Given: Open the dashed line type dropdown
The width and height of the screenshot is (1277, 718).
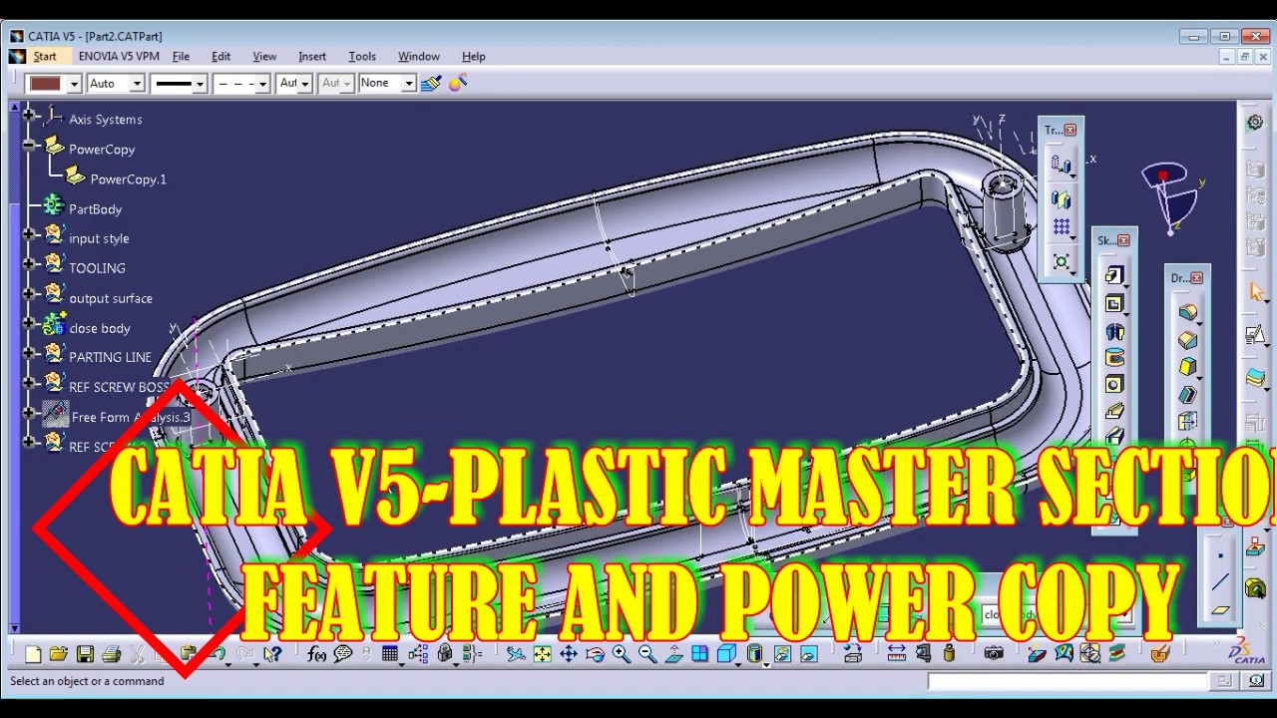Looking at the screenshot, I should (262, 84).
